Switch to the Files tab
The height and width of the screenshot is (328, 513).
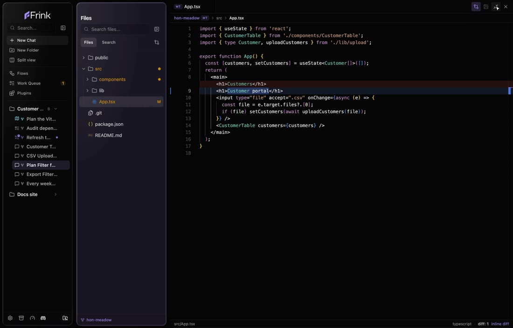[x=88, y=42]
